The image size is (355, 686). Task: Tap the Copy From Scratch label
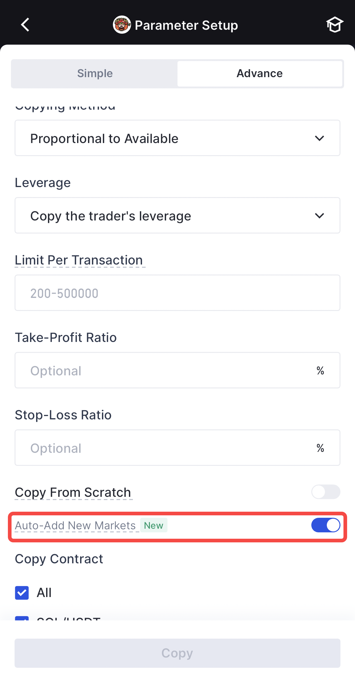point(73,492)
